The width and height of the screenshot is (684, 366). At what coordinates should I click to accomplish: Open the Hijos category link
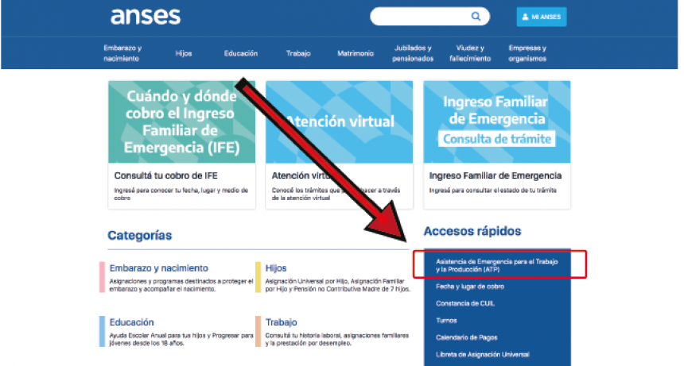(276, 268)
